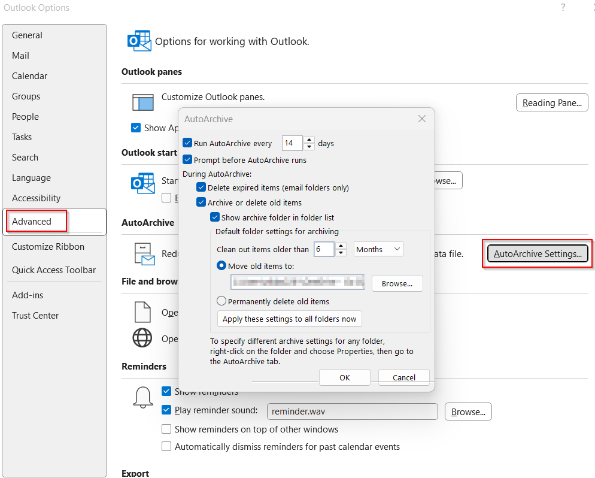The image size is (595, 478).
Task: Cancel the AutoArchive dialog
Action: (x=403, y=377)
